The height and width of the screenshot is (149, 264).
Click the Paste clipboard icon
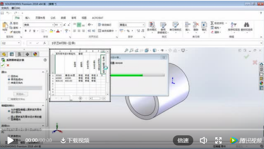5,25
